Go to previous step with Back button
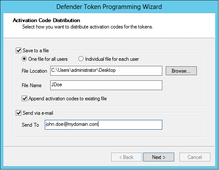219x170 pixels. 127,157
